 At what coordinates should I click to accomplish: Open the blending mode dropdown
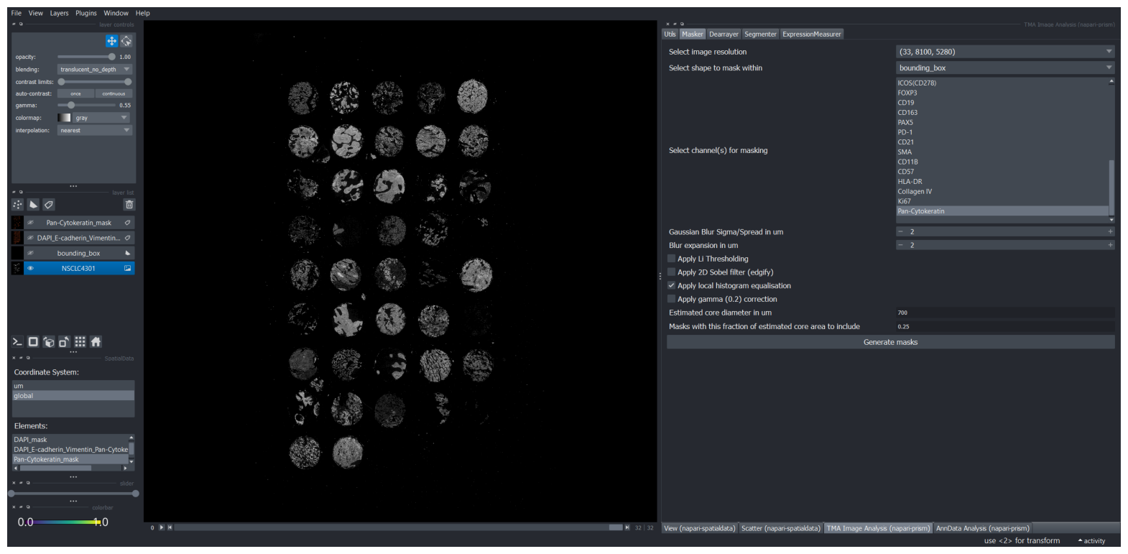pyautogui.click(x=95, y=70)
